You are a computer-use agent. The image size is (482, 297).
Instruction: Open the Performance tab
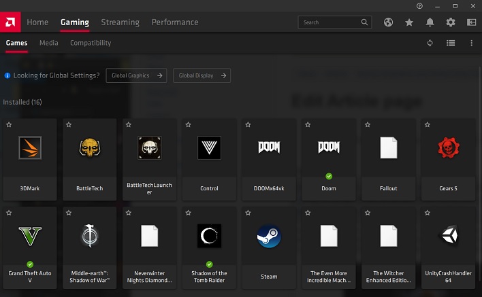click(x=175, y=22)
